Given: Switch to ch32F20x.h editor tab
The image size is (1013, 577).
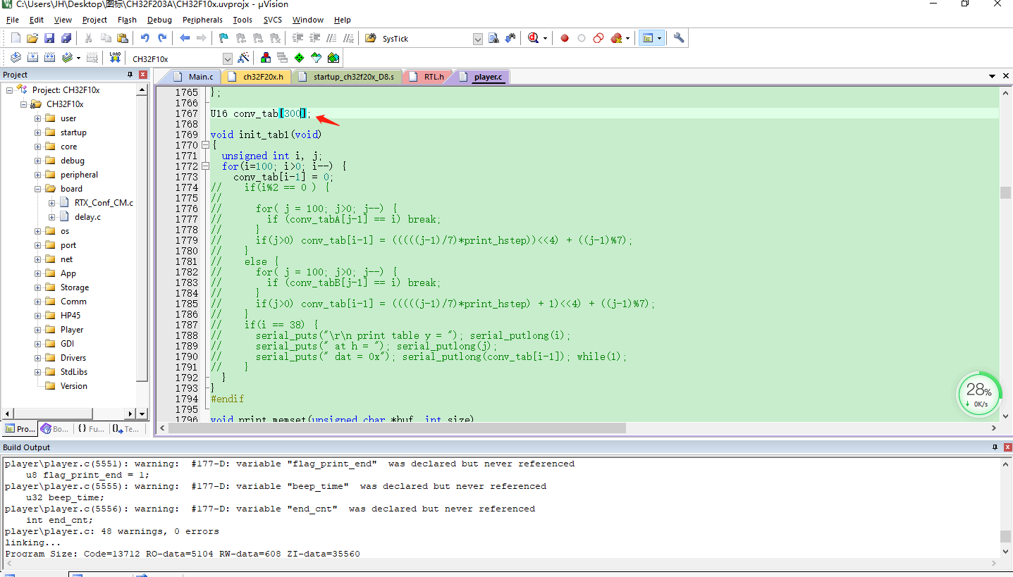Looking at the screenshot, I should [256, 77].
